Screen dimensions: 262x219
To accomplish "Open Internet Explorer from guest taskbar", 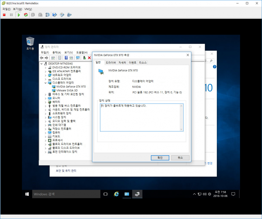I will pos(116,194).
